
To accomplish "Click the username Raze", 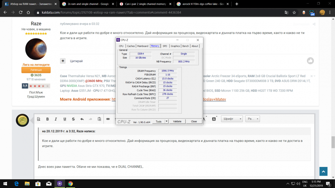I will point(36,24).
